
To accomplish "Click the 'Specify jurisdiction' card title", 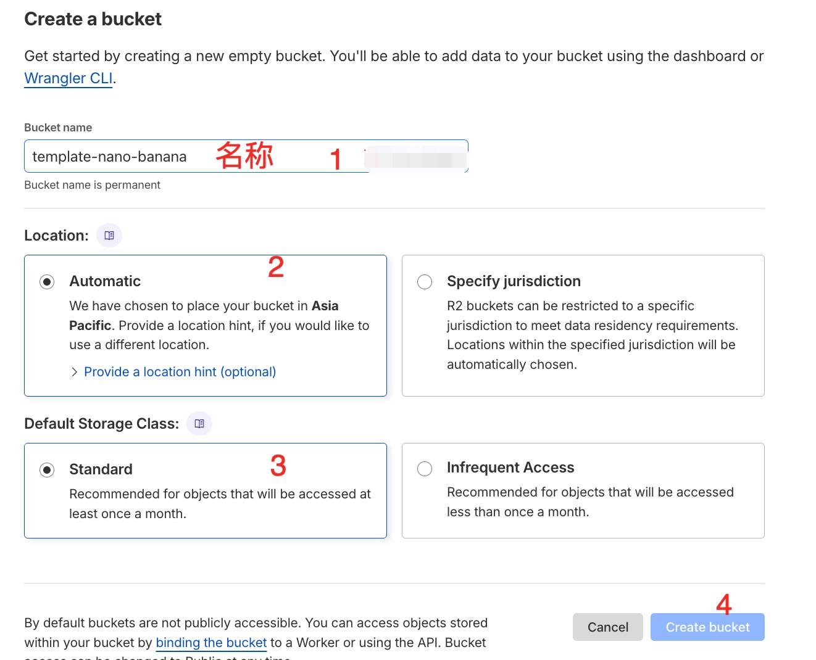I will tap(514, 281).
